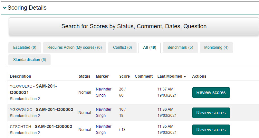Click the 26 / 60 score link
Screen dimensions: 259x138
pyautogui.click(x=122, y=92)
